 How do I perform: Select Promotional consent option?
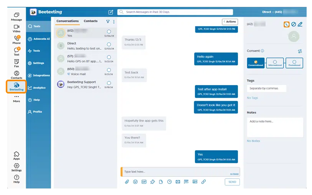coord(294,63)
